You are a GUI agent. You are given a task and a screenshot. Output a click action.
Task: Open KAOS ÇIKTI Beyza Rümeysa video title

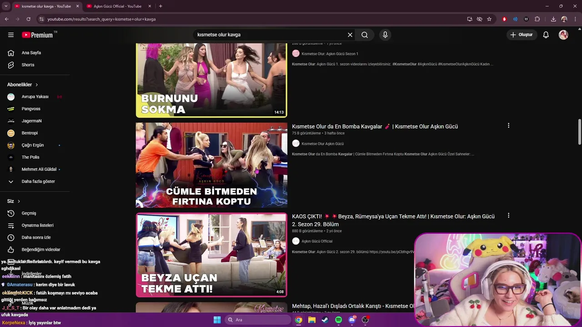tap(393, 220)
